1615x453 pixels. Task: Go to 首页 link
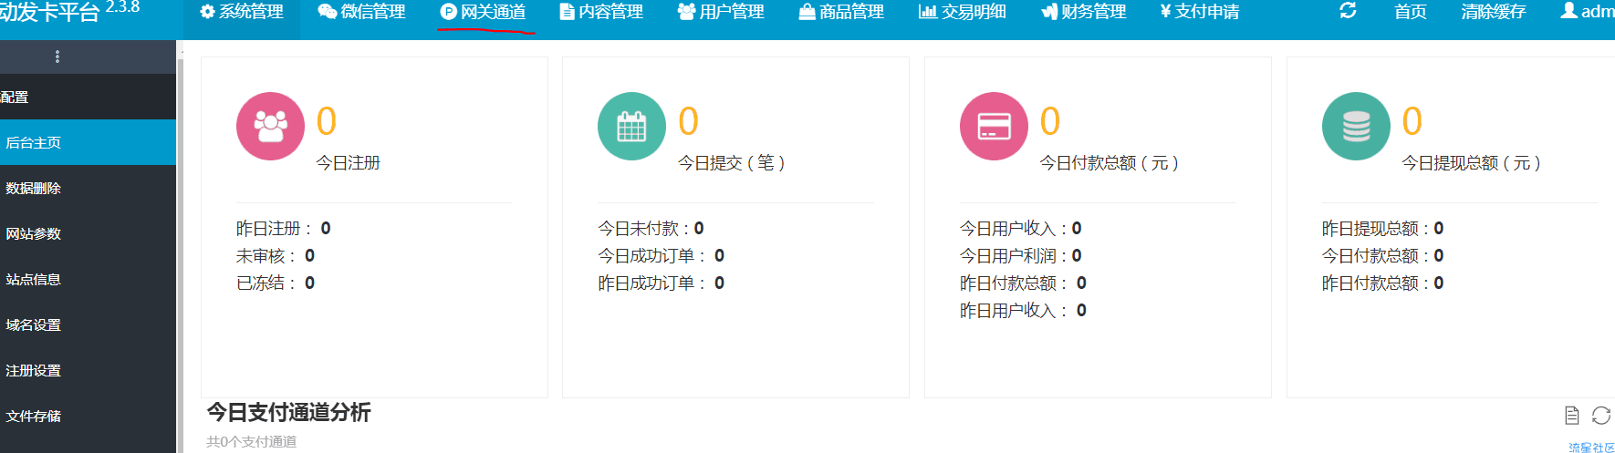coord(1411,12)
